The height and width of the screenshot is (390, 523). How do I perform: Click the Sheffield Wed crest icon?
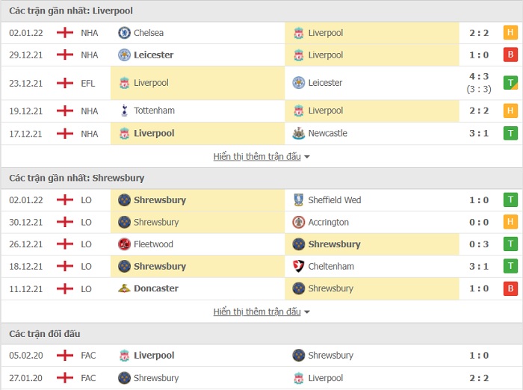tap(299, 199)
